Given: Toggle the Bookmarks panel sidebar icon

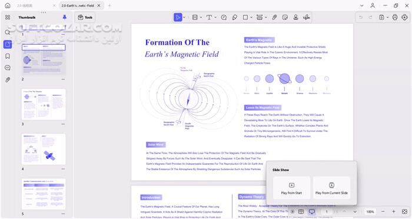Looking at the screenshot, I should click(x=8, y=56).
